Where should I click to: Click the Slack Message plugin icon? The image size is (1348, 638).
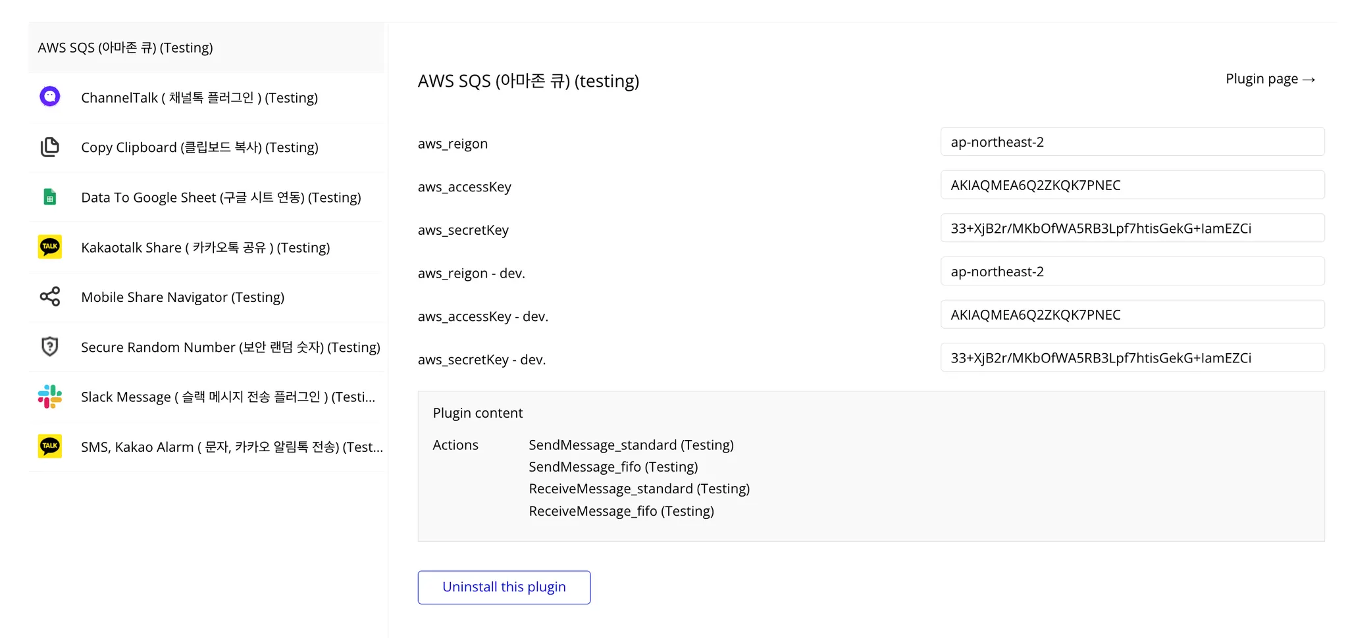pos(50,397)
